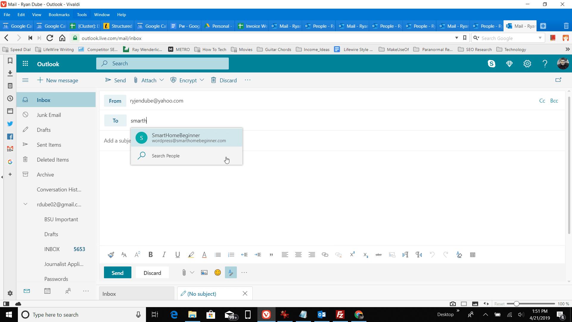
Task: Select the Italic formatting icon
Action: coord(164,255)
